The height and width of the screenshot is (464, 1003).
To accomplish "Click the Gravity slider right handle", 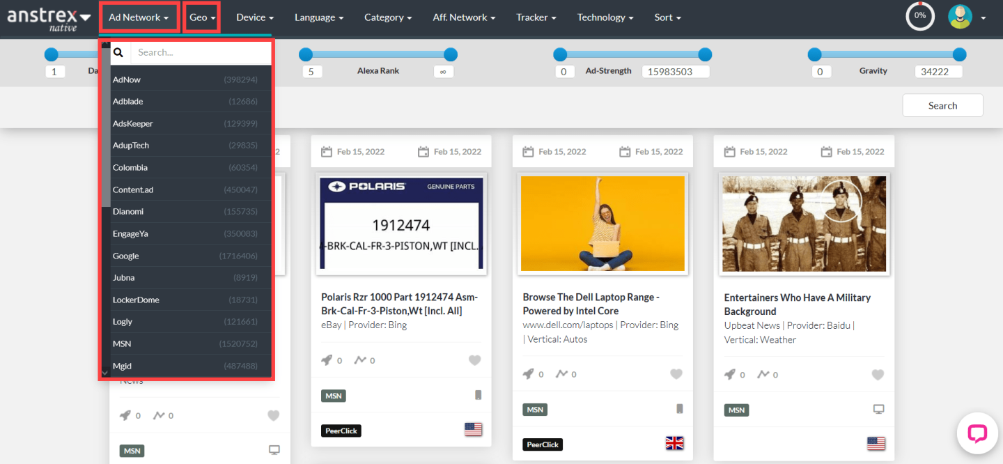I will point(959,54).
